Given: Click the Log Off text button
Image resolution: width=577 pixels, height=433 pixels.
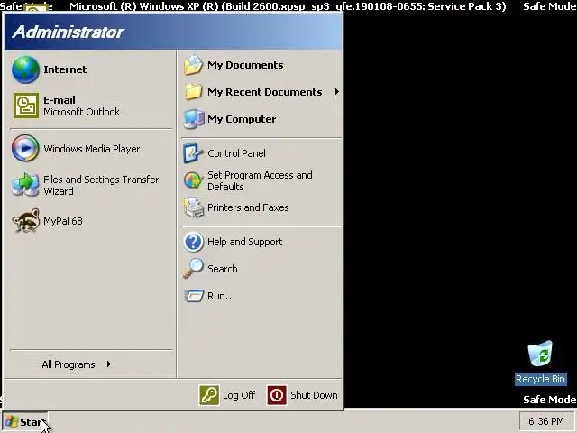Looking at the screenshot, I should click(239, 395).
